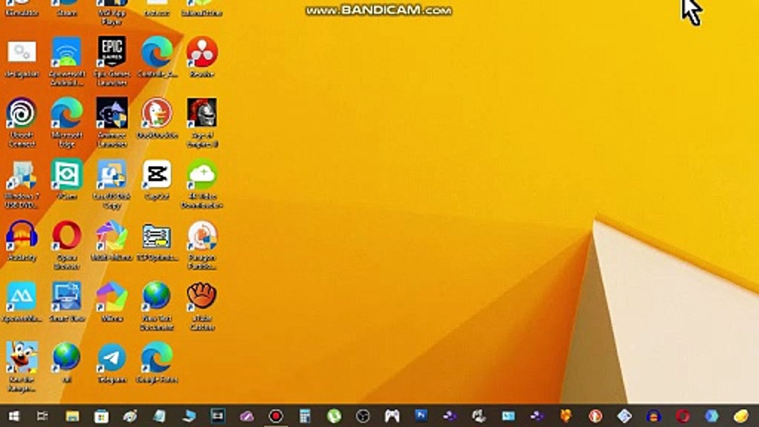Open Microsoft Store from the taskbar
This screenshot has height=427, width=759.
[101, 416]
